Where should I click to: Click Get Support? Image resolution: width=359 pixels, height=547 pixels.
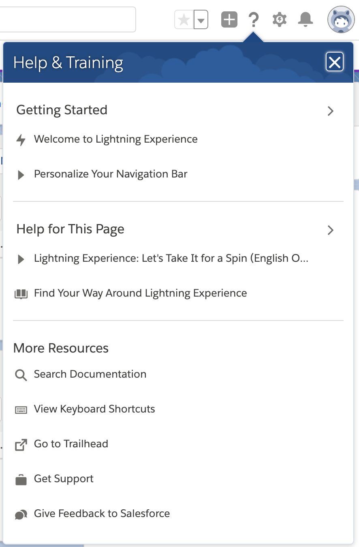point(64,479)
